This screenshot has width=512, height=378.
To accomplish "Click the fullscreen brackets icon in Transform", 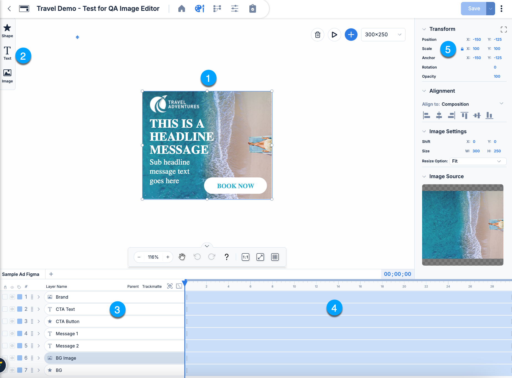I will [x=504, y=29].
